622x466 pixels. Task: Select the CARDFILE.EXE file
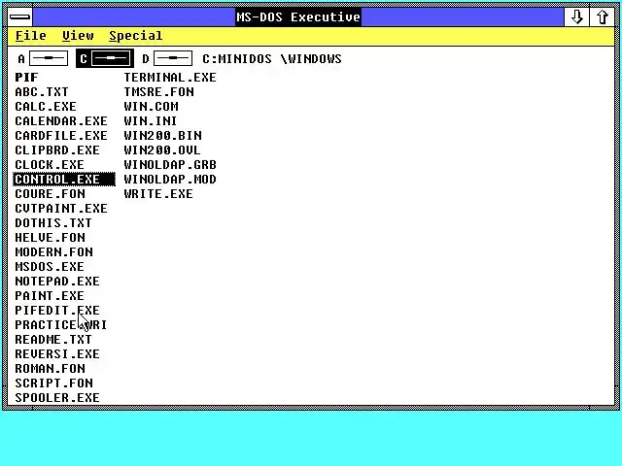pyautogui.click(x=61, y=136)
